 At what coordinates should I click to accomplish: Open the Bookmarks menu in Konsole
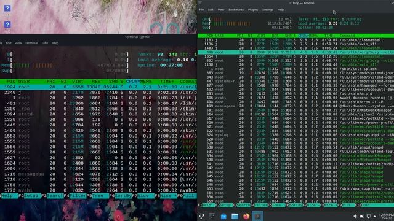pyautogui.click(x=236, y=10)
